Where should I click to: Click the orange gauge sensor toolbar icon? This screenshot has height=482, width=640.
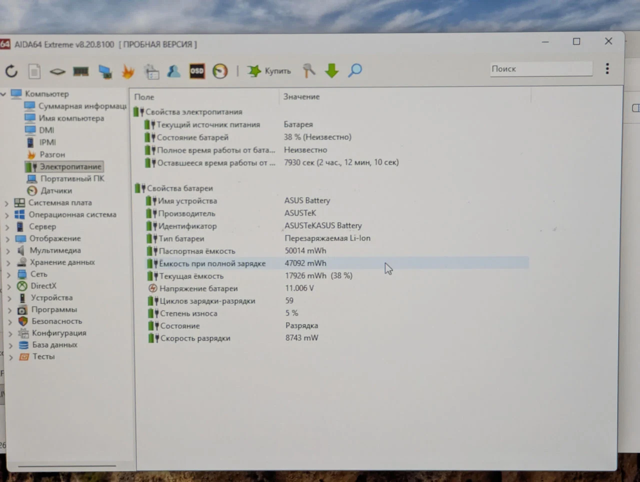220,71
